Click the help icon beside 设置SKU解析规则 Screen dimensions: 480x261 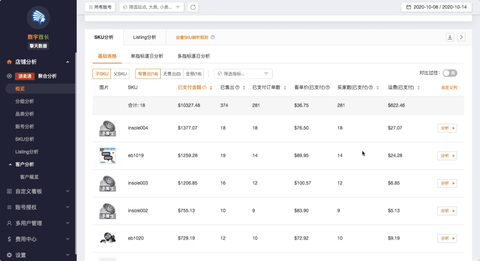coord(213,37)
